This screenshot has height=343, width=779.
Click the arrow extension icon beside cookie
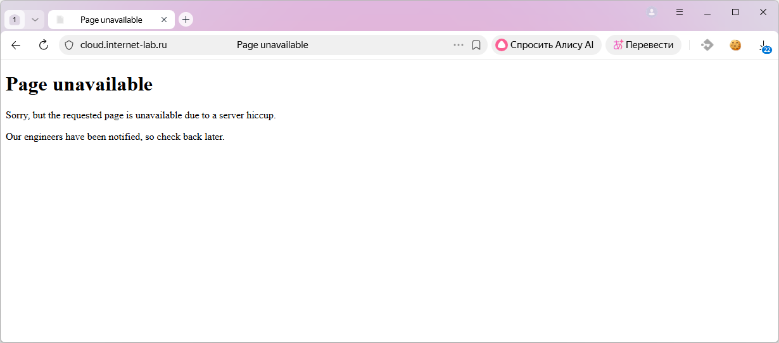(x=707, y=45)
